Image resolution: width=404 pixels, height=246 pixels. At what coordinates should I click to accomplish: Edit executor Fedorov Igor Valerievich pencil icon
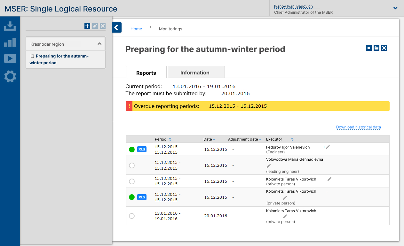[x=328, y=147]
